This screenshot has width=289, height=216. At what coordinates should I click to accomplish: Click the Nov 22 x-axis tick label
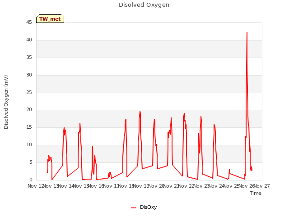(x=186, y=186)
